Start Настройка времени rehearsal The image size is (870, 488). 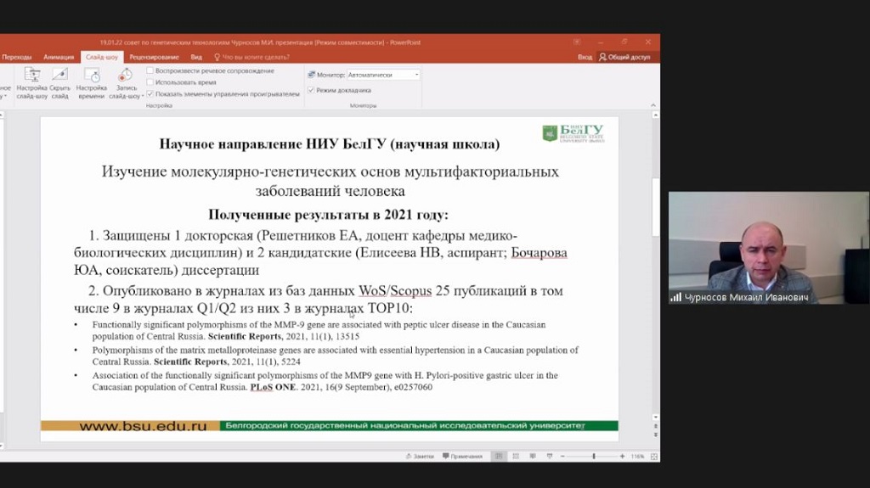pyautogui.click(x=91, y=82)
